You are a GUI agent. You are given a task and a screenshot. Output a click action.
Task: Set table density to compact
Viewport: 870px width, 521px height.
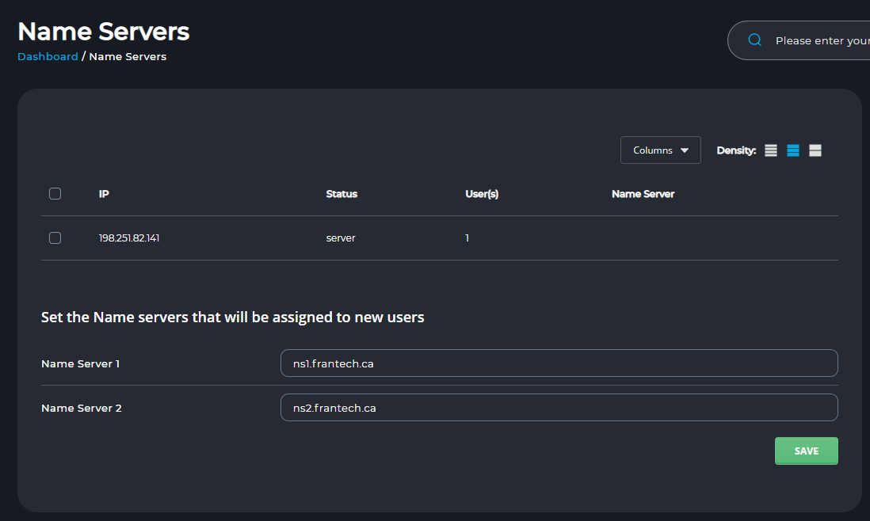coord(771,150)
